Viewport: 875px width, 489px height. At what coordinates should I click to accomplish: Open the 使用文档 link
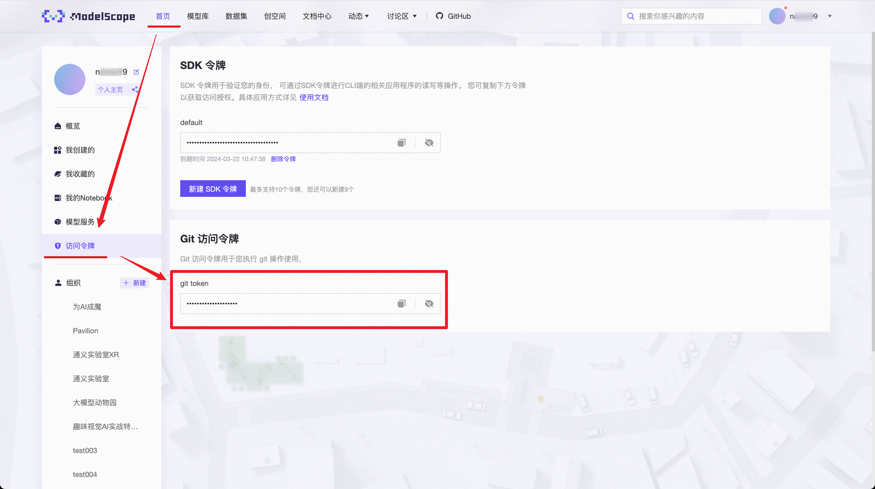314,97
